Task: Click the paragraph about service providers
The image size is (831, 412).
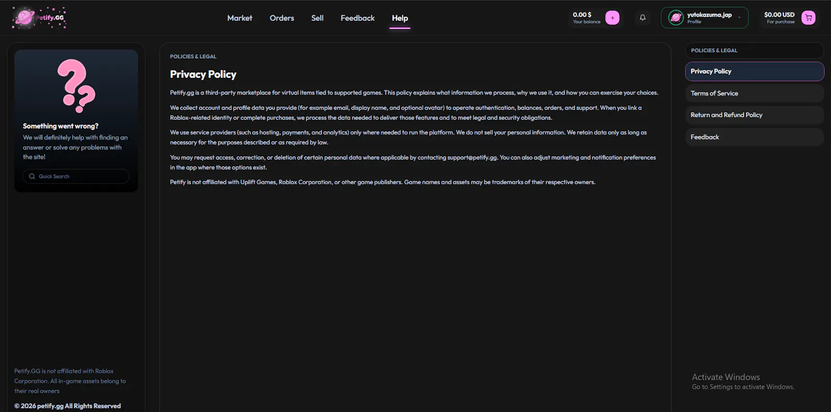Action: tap(408, 138)
